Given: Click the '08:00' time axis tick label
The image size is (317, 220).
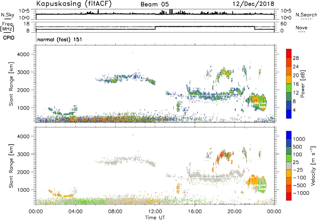Looking at the screenshot, I should click(x=115, y=212).
